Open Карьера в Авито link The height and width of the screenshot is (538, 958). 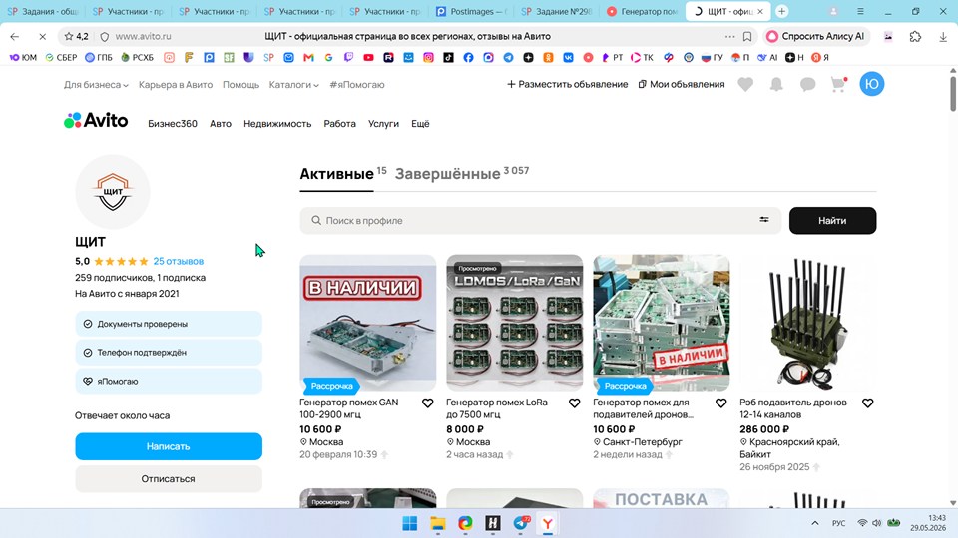coord(176,84)
